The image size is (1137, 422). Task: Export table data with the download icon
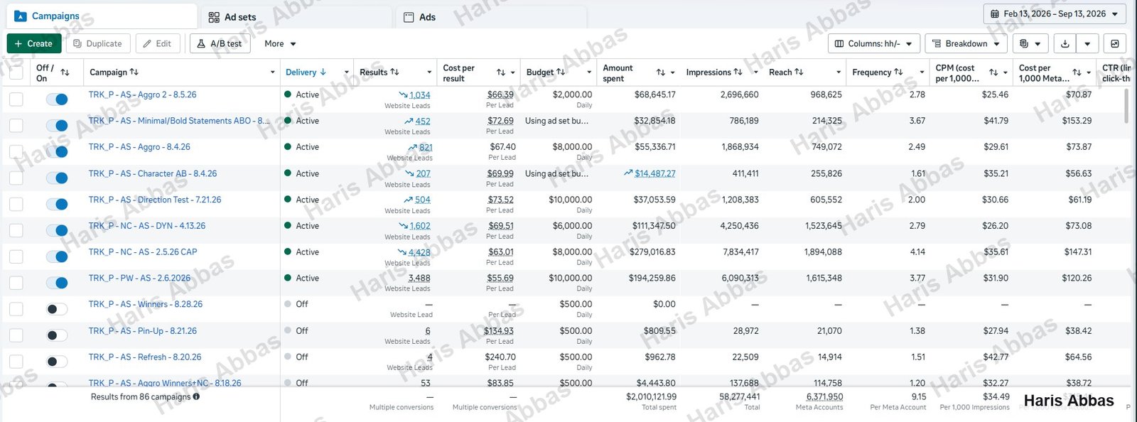pos(1065,43)
